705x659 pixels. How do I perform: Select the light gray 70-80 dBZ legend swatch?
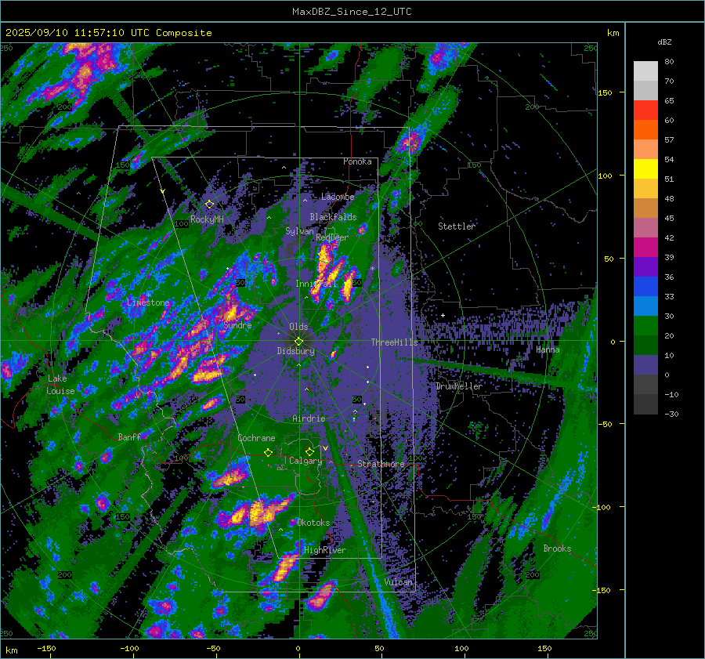(645, 71)
